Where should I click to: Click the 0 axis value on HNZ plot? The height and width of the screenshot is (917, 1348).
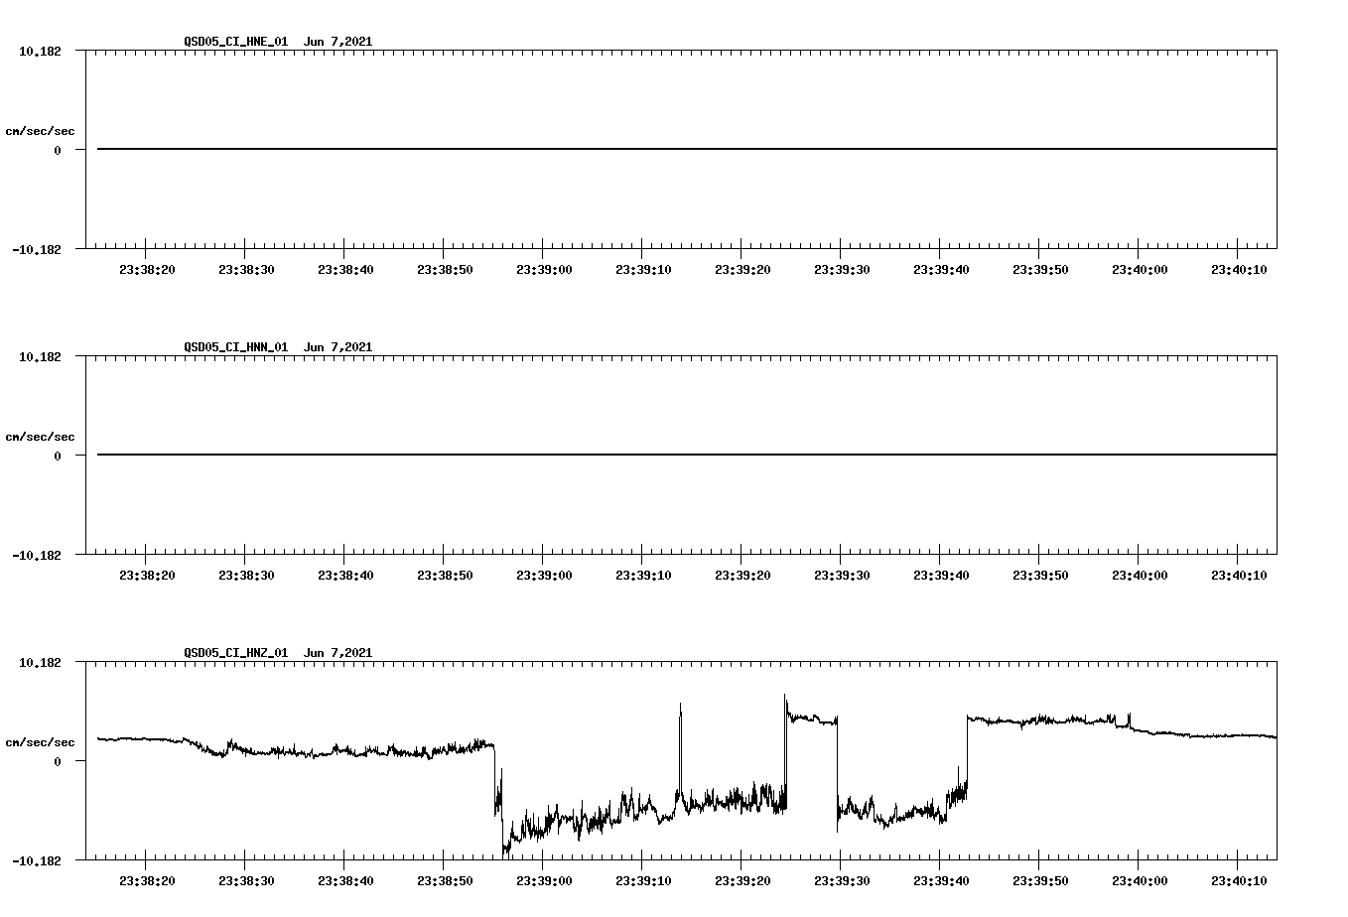point(58,761)
